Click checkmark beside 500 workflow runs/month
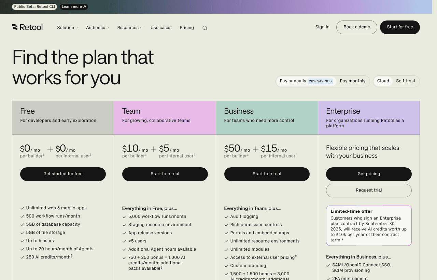The height and width of the screenshot is (280, 437). click(x=22, y=216)
